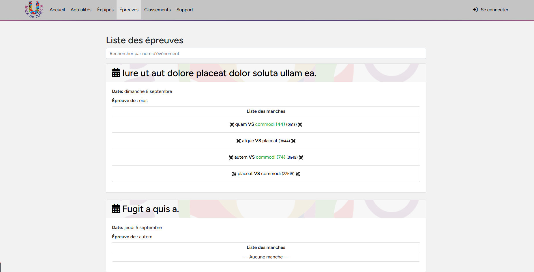Open the Support page
This screenshot has height=272, width=534.
pos(185,10)
